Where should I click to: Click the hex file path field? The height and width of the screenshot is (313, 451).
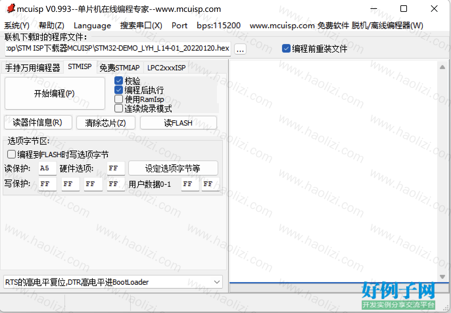click(x=118, y=49)
